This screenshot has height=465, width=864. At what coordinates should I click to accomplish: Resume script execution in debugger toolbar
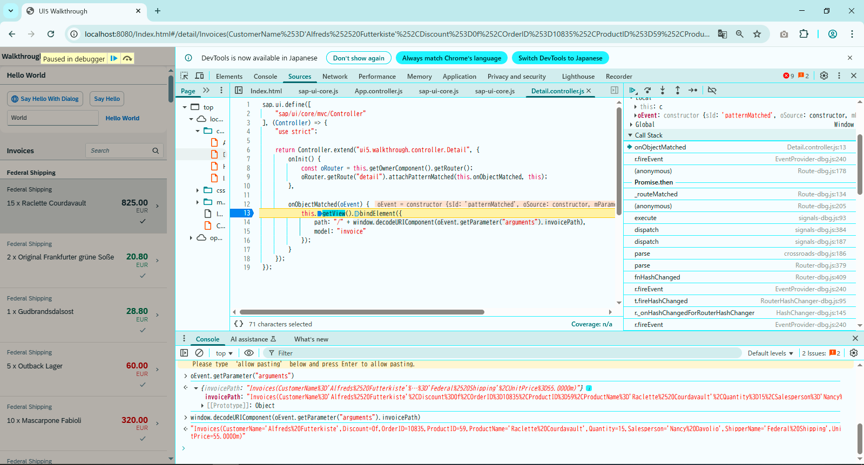coord(632,90)
